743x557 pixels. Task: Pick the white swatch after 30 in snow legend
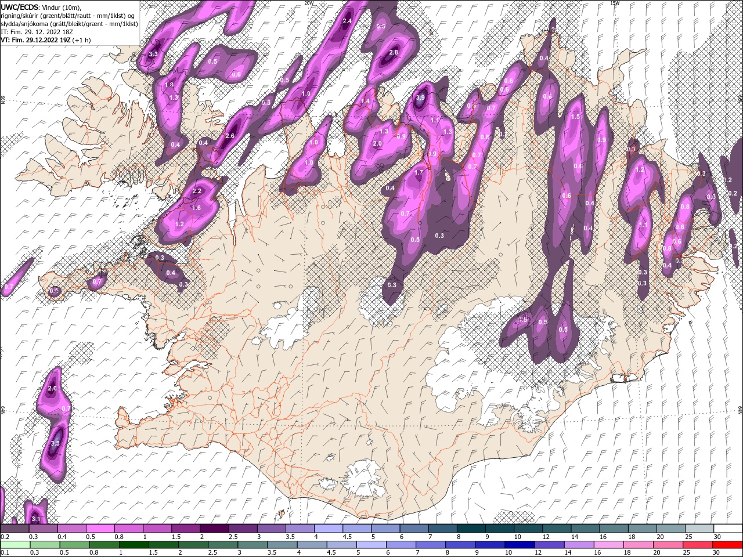click(x=728, y=529)
